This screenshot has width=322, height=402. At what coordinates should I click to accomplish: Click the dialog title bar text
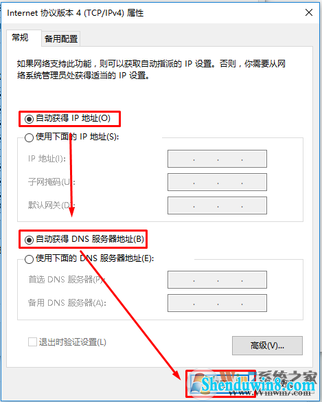tap(76, 13)
